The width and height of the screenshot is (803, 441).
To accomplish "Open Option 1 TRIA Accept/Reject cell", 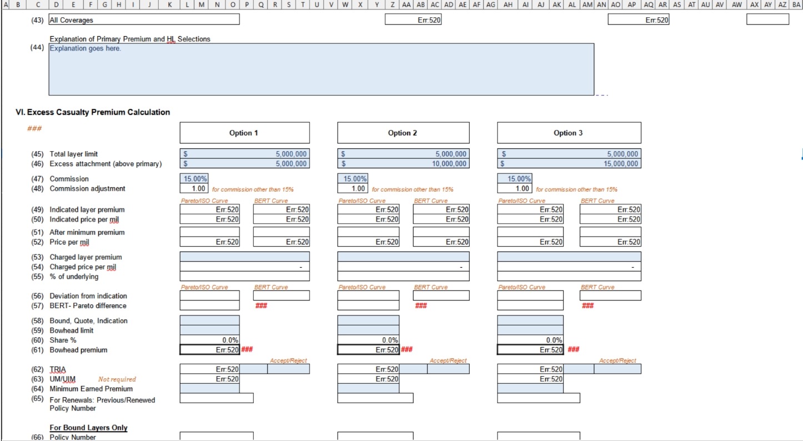I will coord(288,369).
